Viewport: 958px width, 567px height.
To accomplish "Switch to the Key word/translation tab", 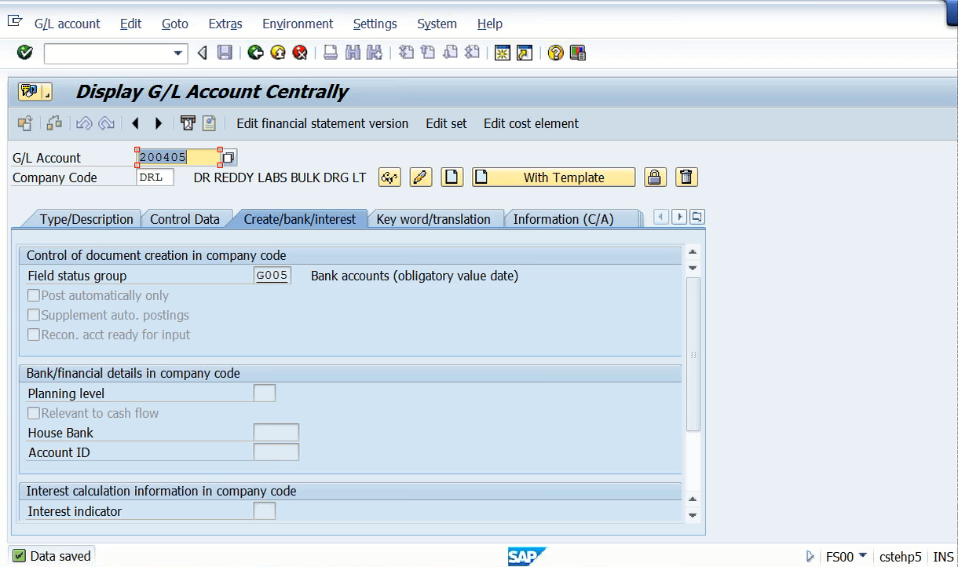I will 433,219.
